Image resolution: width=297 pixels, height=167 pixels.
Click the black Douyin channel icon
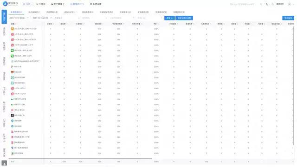coord(13,116)
